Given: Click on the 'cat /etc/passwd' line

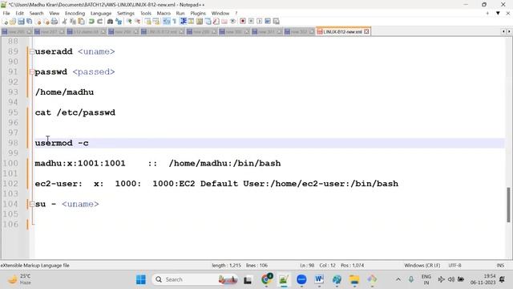Looking at the screenshot, I should pos(75,112).
